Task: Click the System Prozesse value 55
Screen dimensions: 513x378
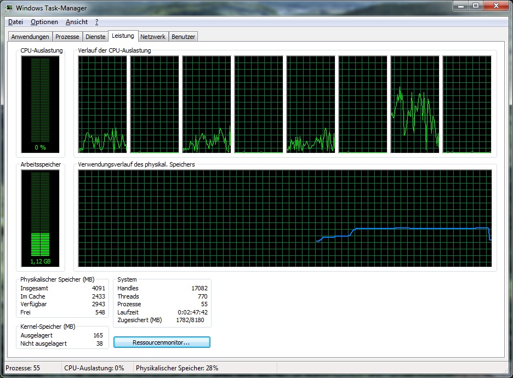Action: (x=204, y=304)
